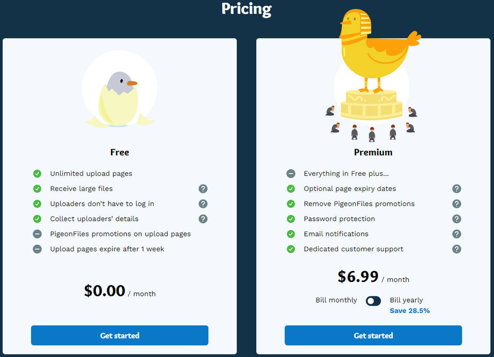
Task: Click the hatching egg illustration
Action: pyautogui.click(x=119, y=89)
